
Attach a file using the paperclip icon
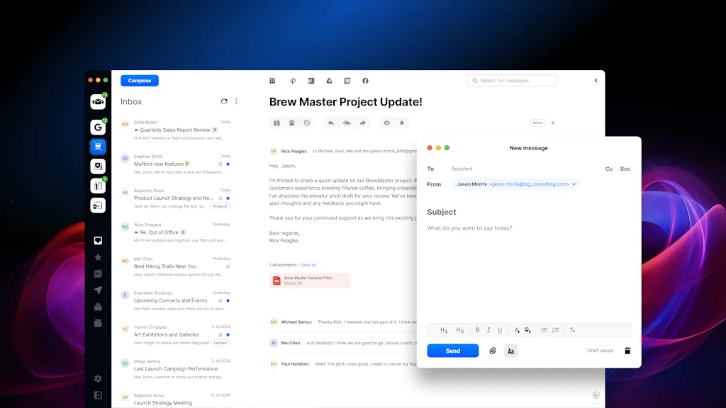pos(493,350)
